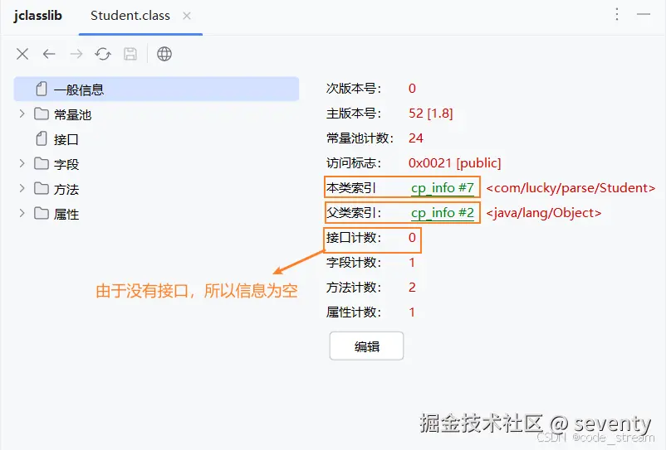Select the 字段 tree node
The height and width of the screenshot is (450, 666).
point(66,164)
